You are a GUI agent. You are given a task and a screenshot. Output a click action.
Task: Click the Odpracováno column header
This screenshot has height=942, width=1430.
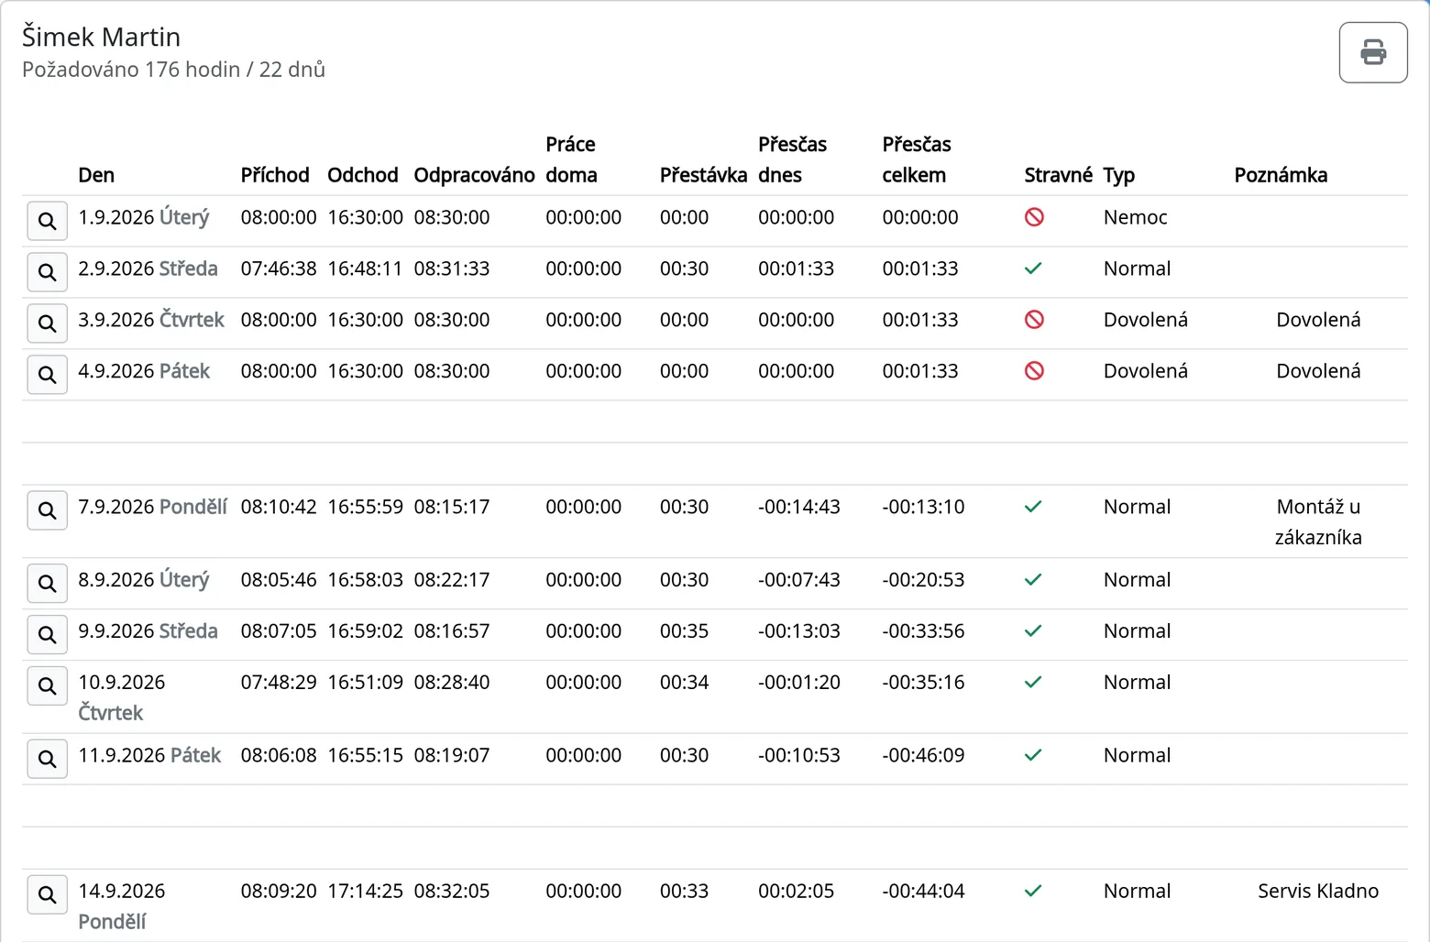(474, 175)
